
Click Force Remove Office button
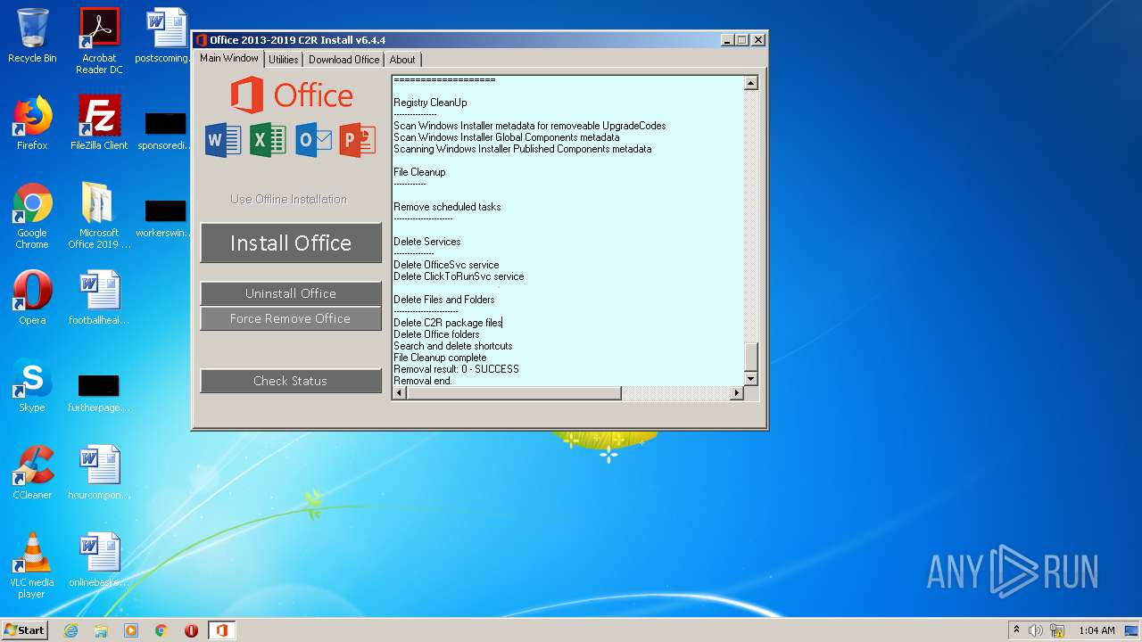[x=291, y=318]
